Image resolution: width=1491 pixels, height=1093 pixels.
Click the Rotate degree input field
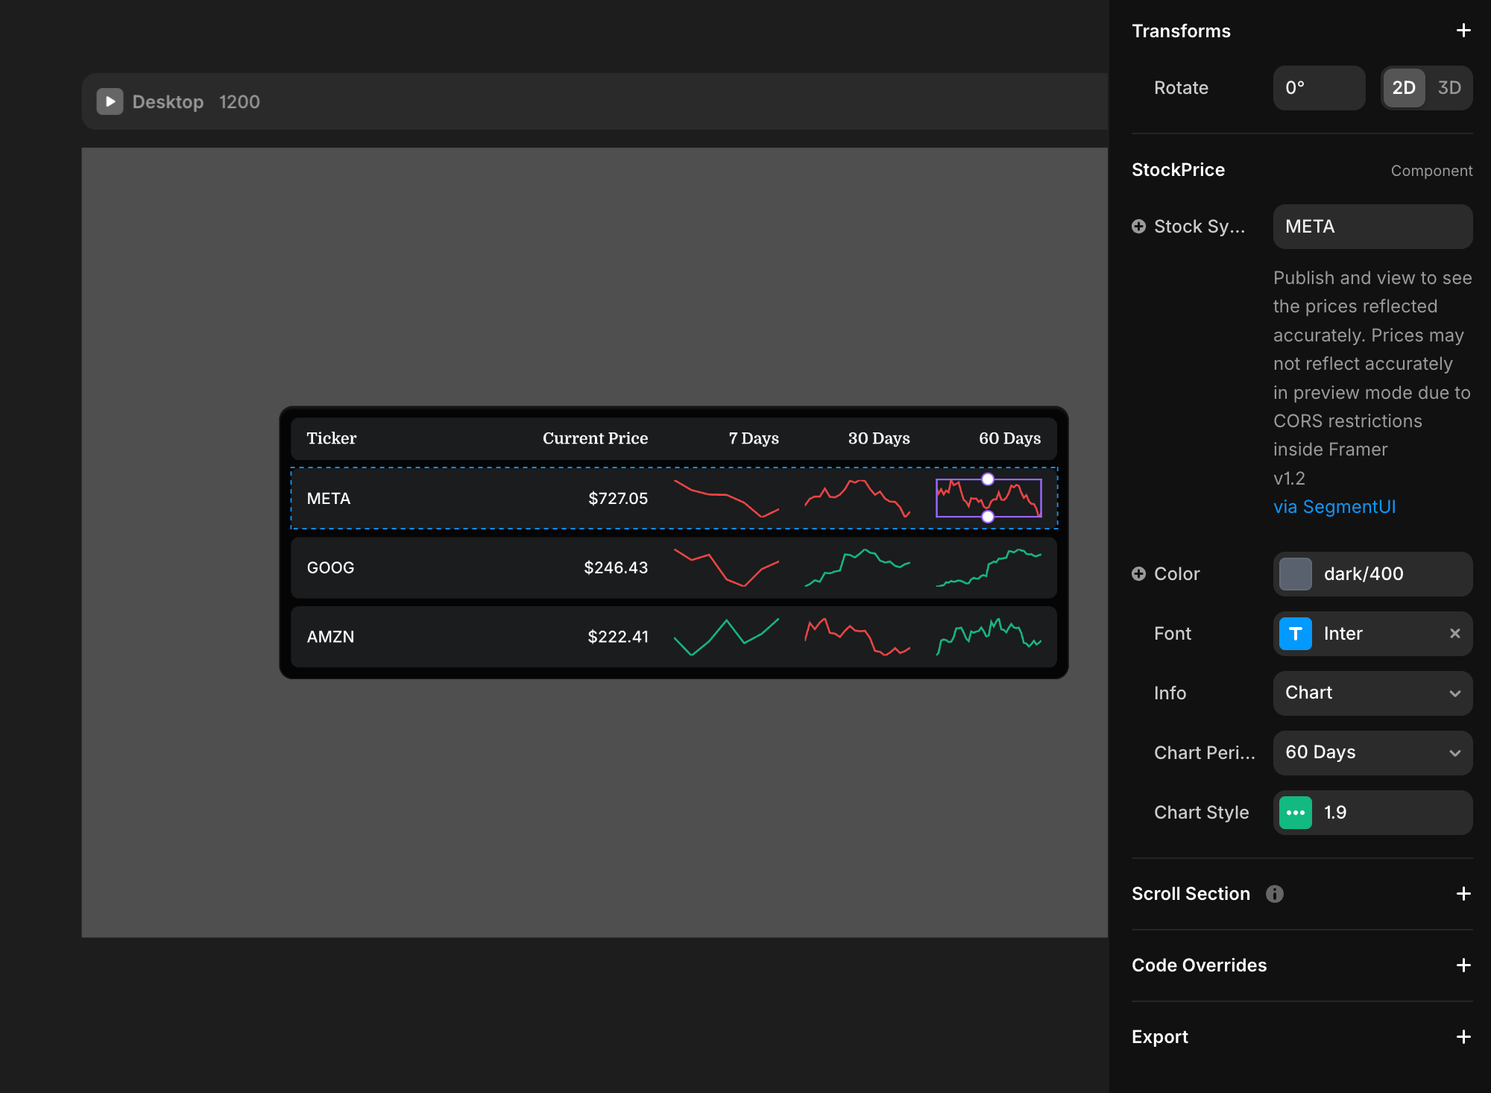1318,88
